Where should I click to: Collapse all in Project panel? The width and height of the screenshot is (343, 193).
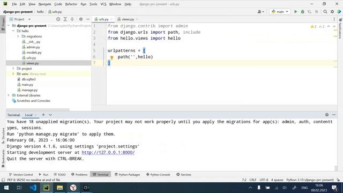click(x=72, y=19)
